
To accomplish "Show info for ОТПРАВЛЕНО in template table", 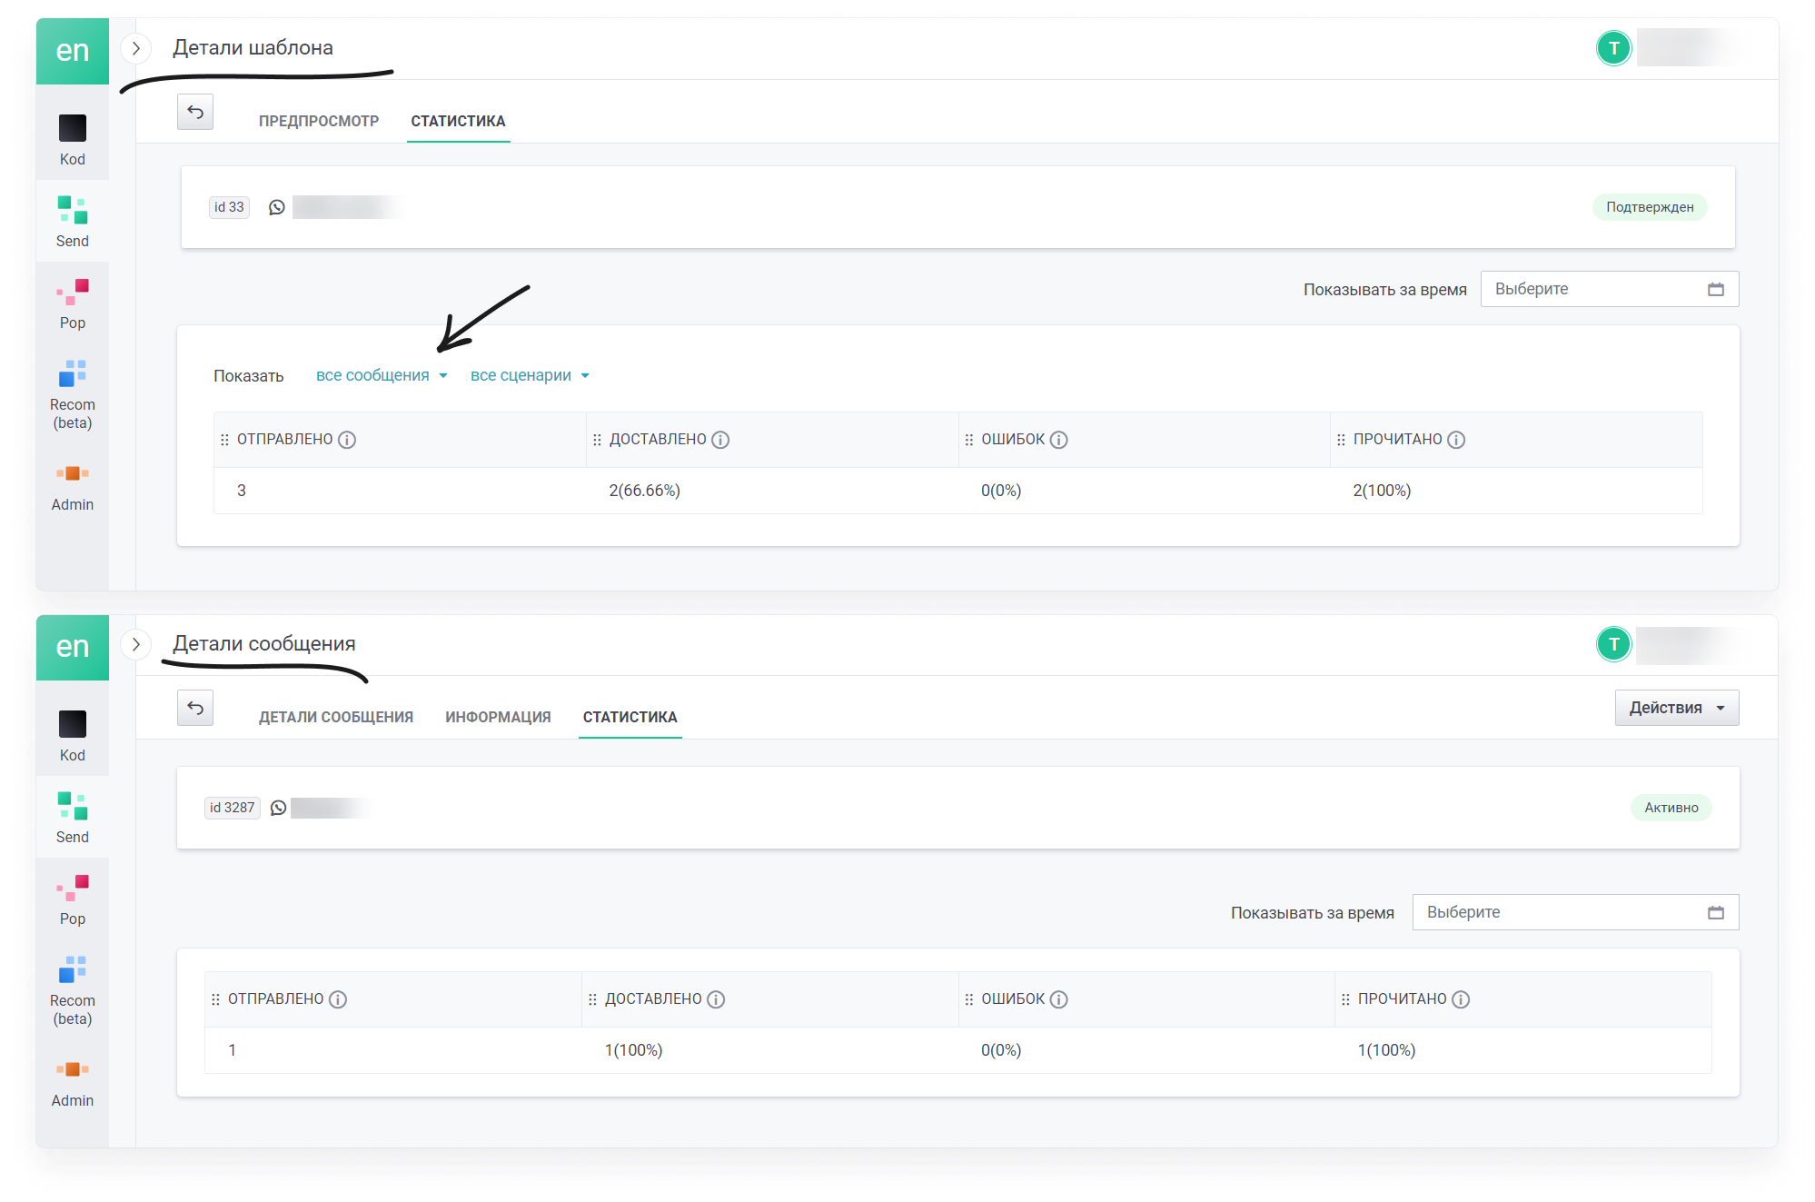I will (347, 440).
